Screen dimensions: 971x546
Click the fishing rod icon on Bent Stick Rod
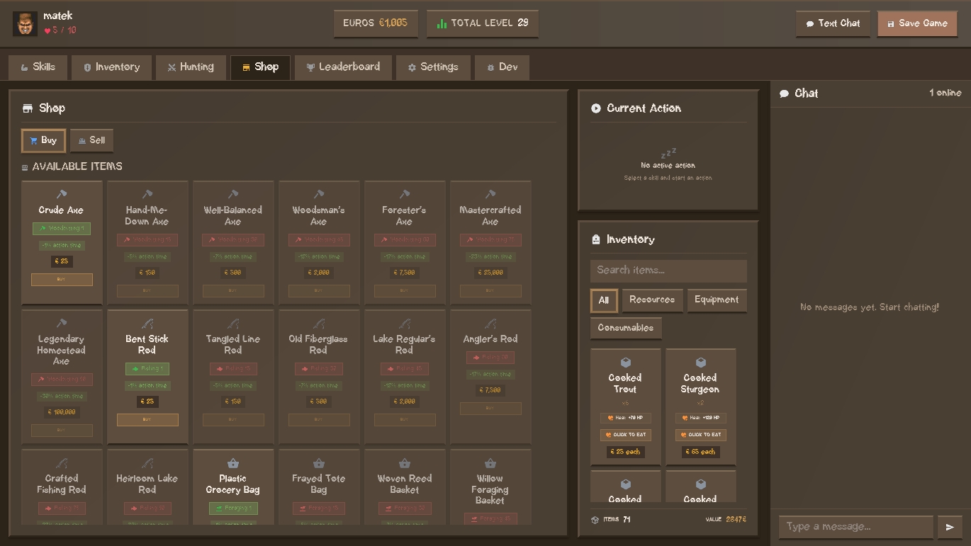tap(147, 324)
